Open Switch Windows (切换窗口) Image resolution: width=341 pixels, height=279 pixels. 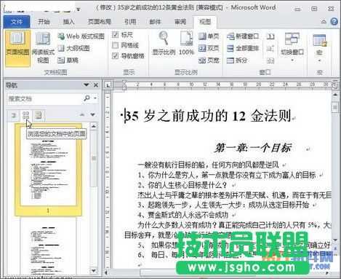(292, 47)
